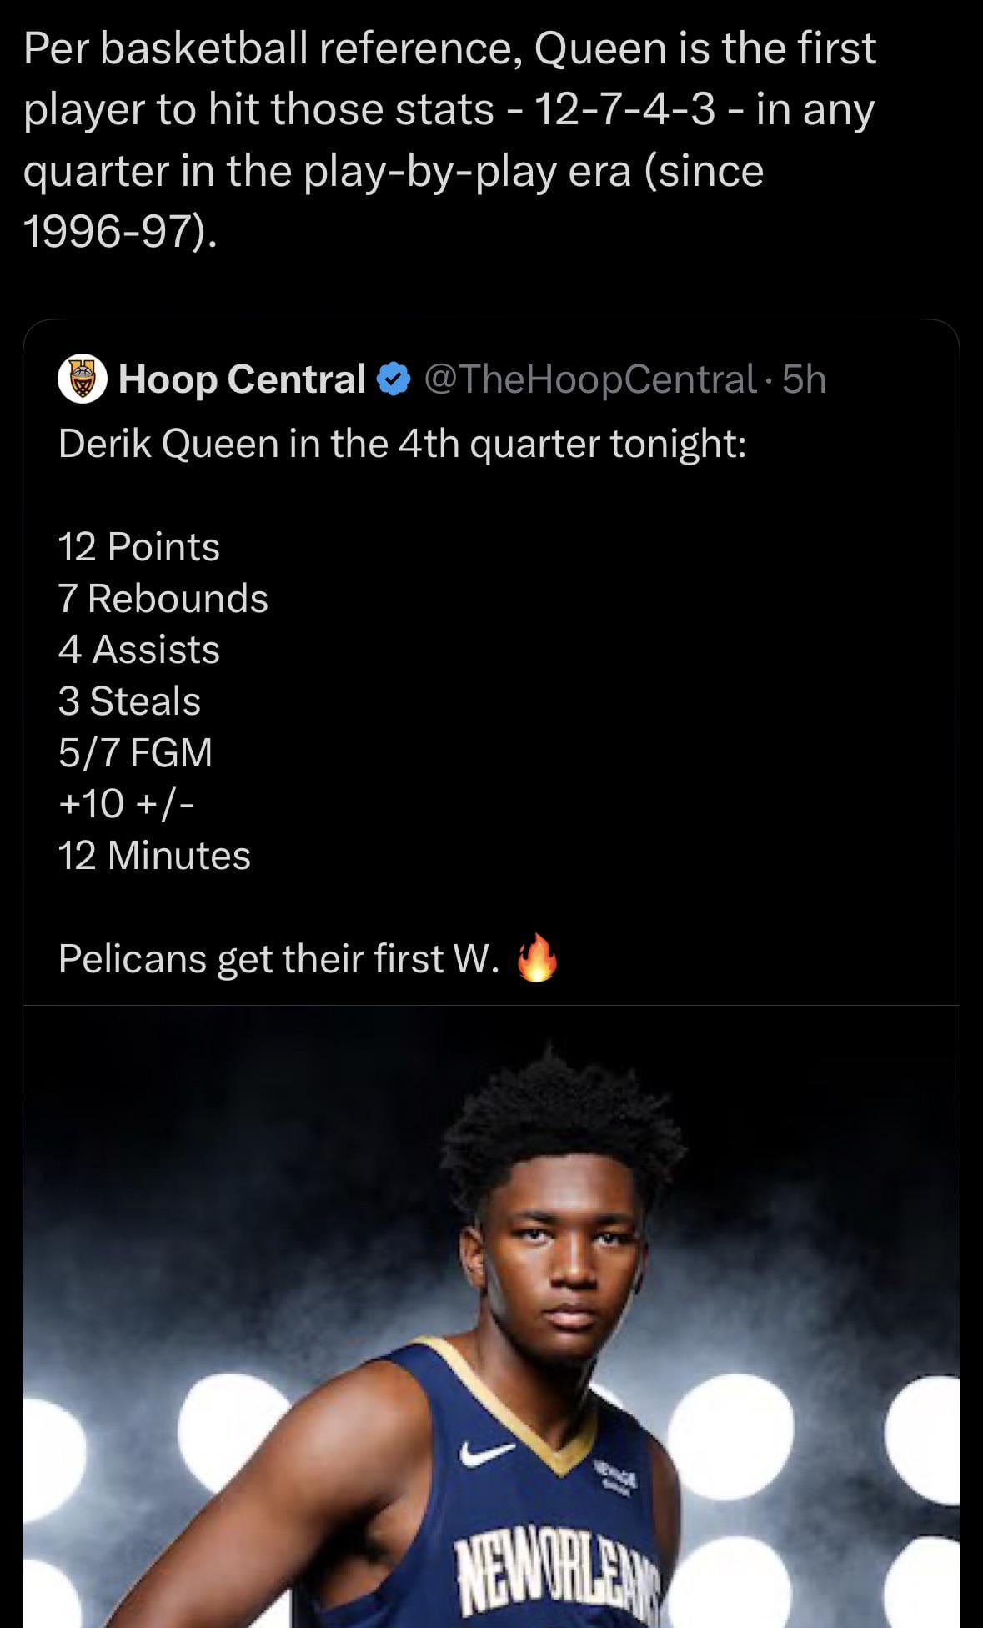Click the '5/7 FGM' stat line
Image resolution: width=983 pixels, height=1628 pixels.
tap(135, 752)
